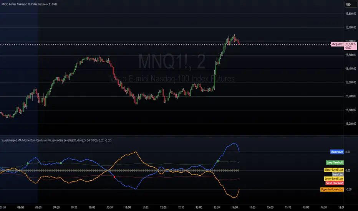Click the 25,500.00 price axis label
358x211 pixels.
point(351,55)
